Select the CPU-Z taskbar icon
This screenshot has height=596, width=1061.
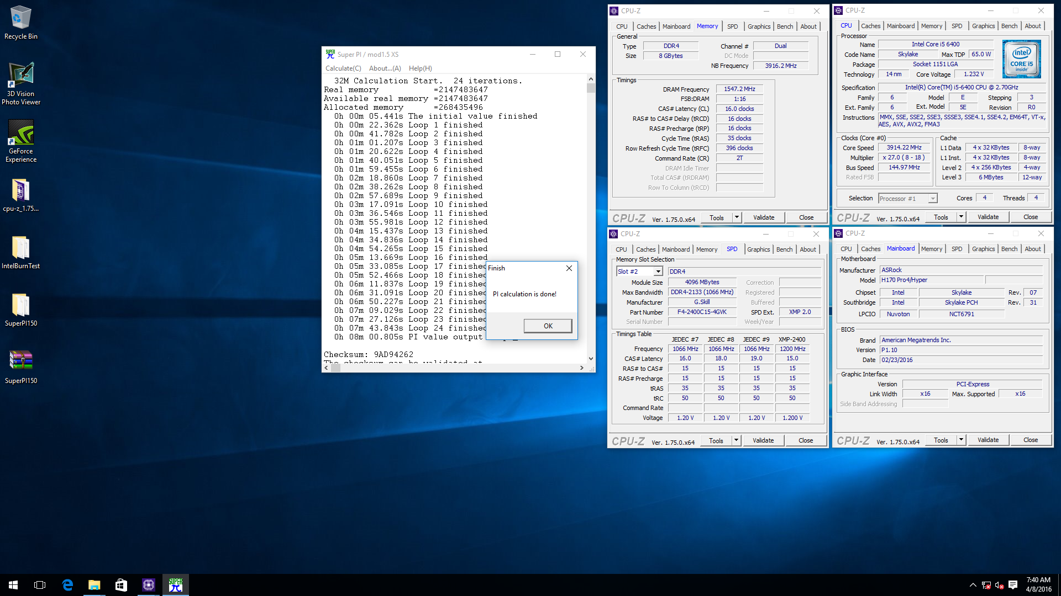tap(149, 585)
